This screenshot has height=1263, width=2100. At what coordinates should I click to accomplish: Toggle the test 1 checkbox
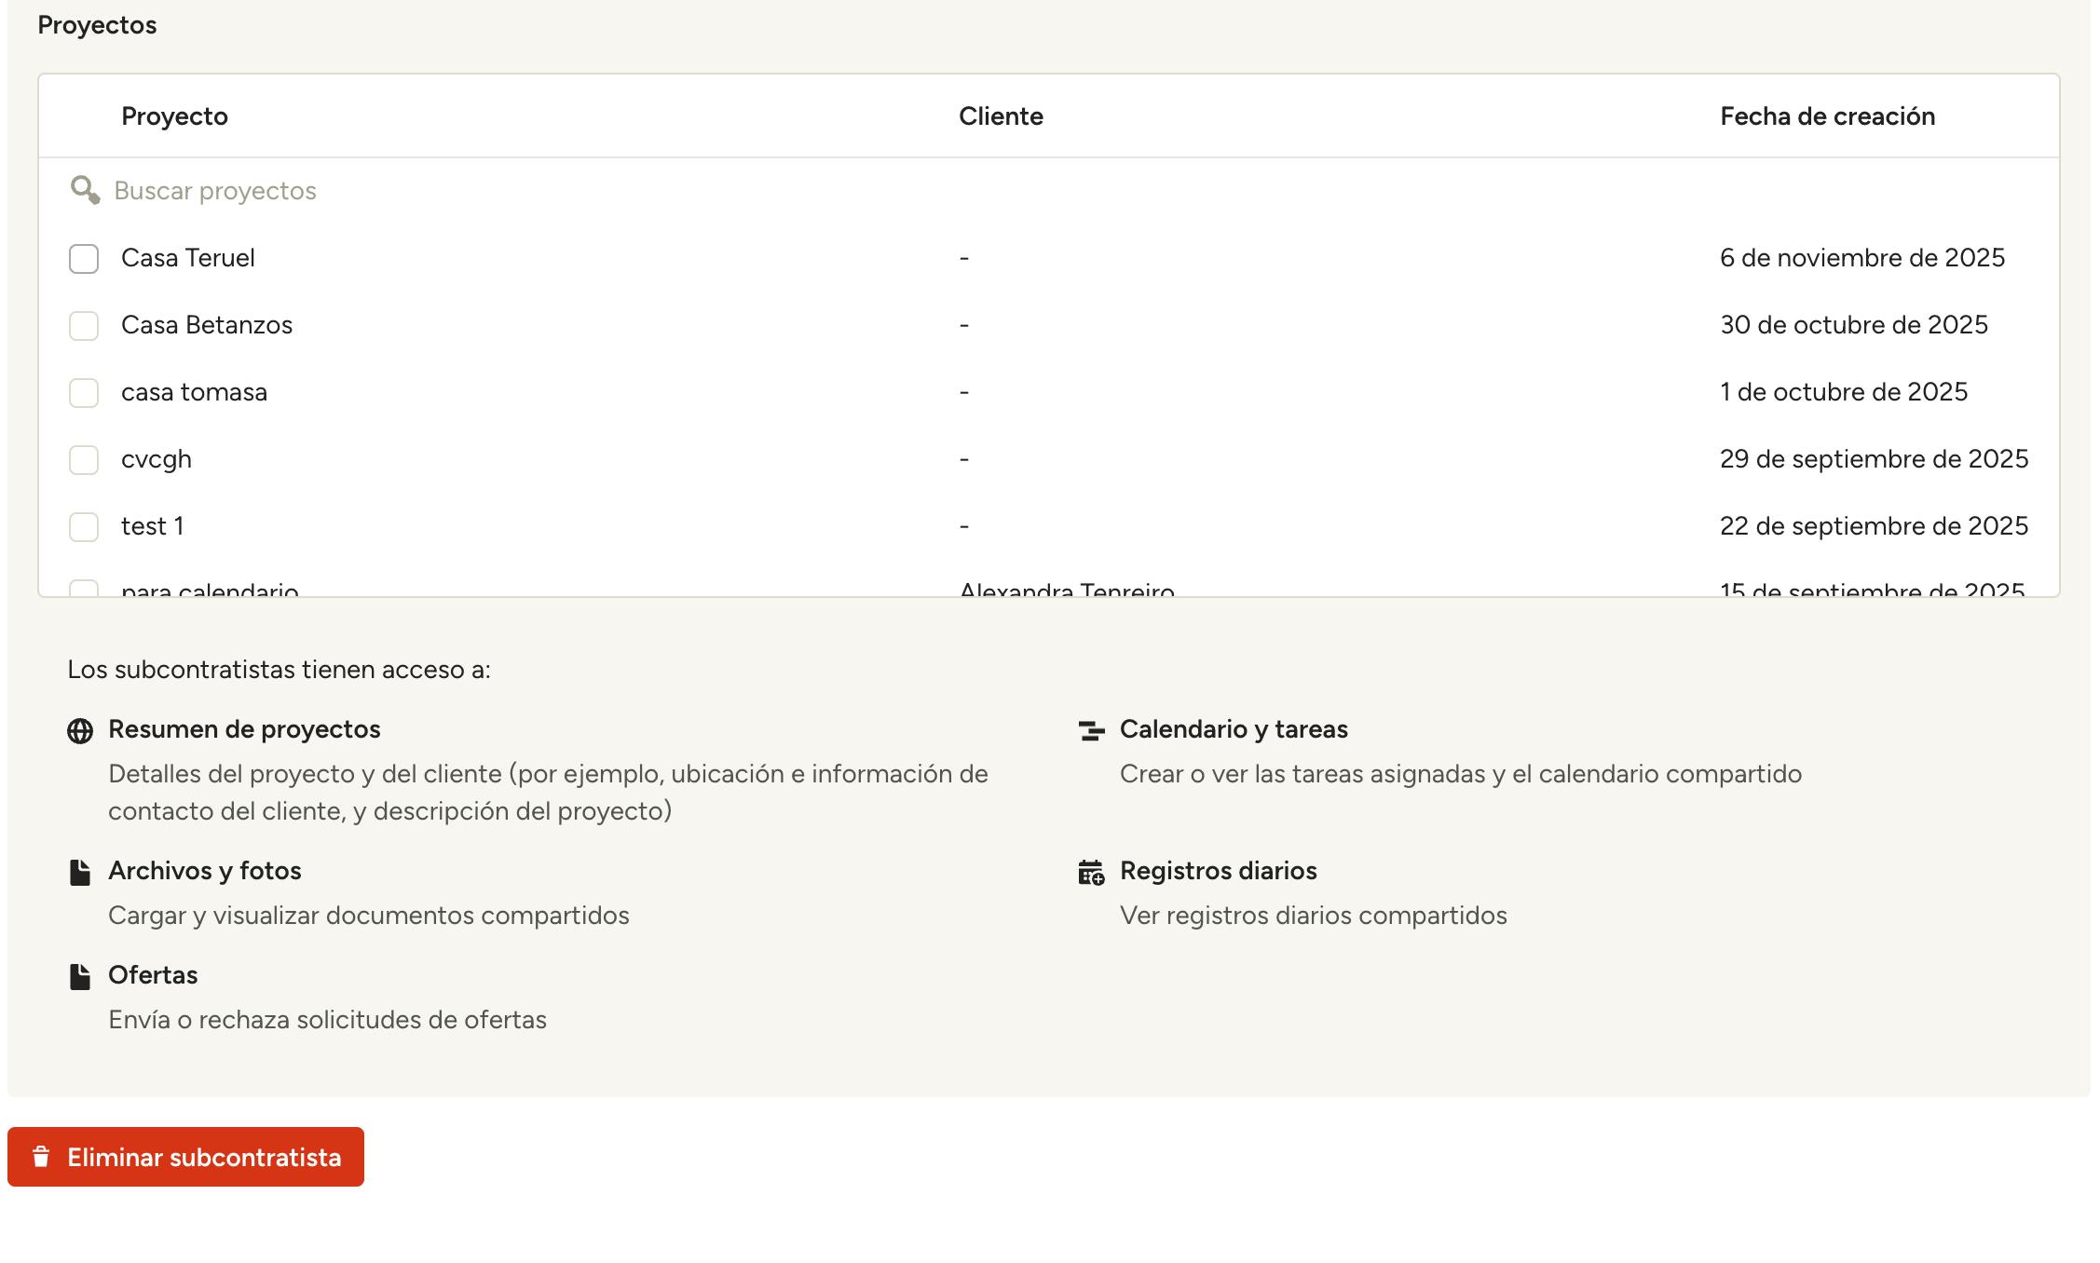[x=84, y=527]
